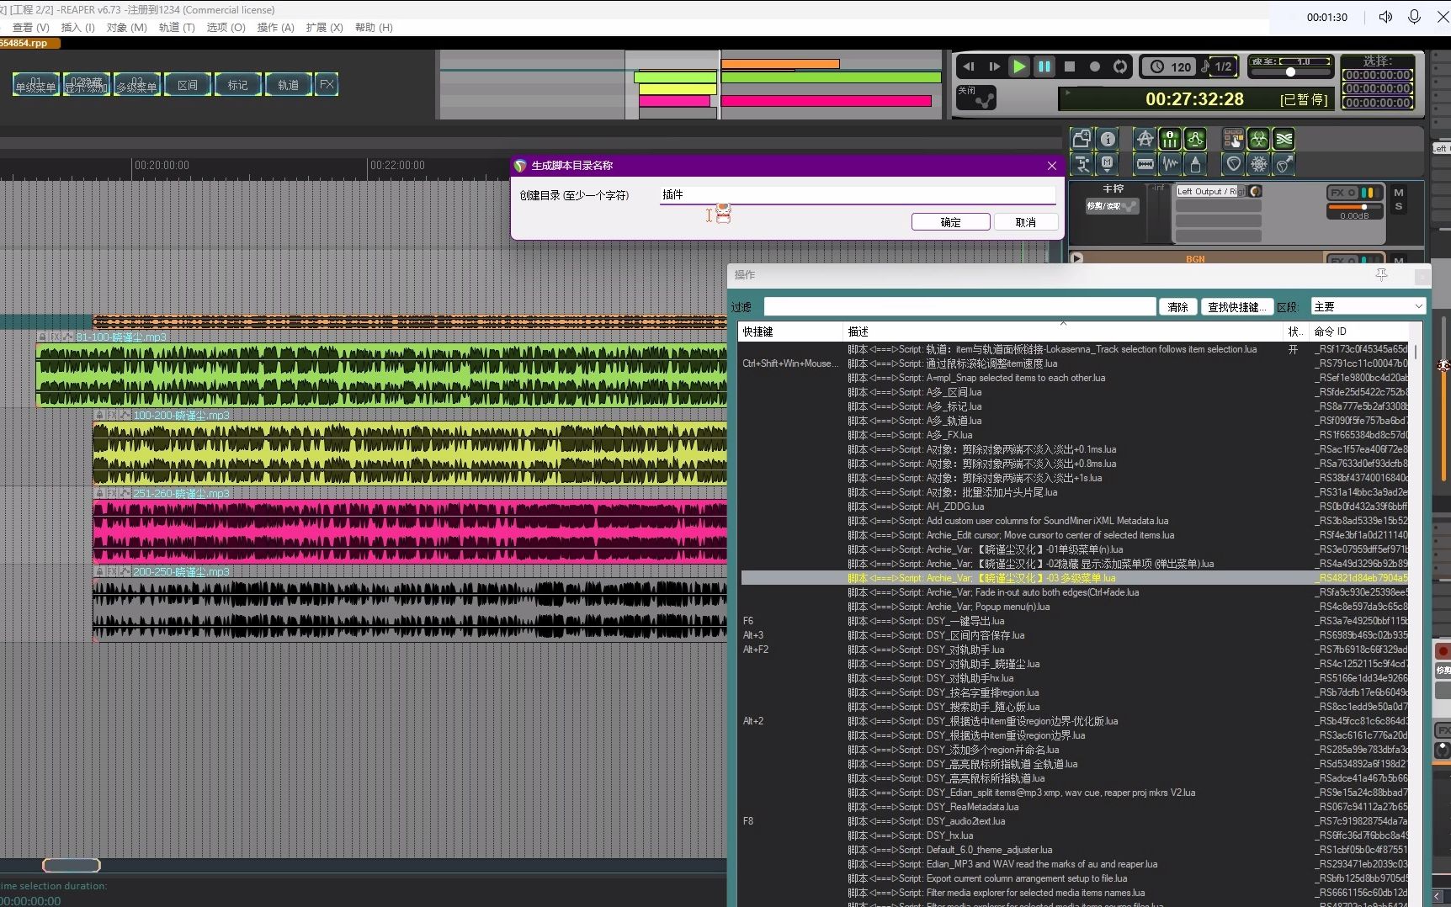Open the 区段 dropdown showing 主要
1451x907 pixels.
pos(1368,307)
